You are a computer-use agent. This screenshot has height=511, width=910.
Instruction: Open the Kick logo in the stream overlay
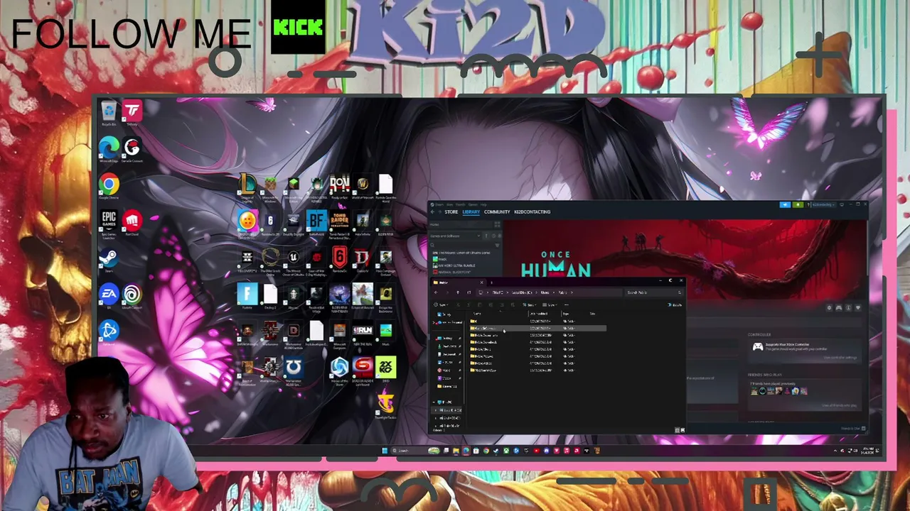298,28
